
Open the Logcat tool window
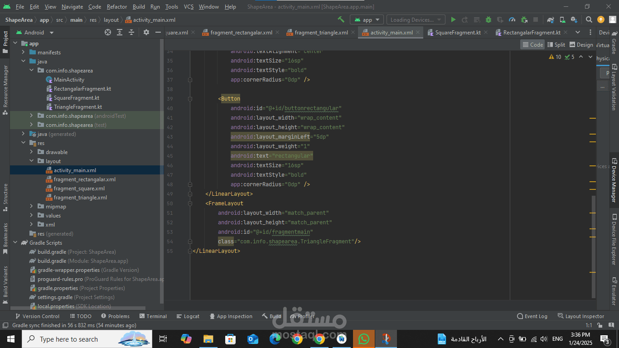[187, 316]
